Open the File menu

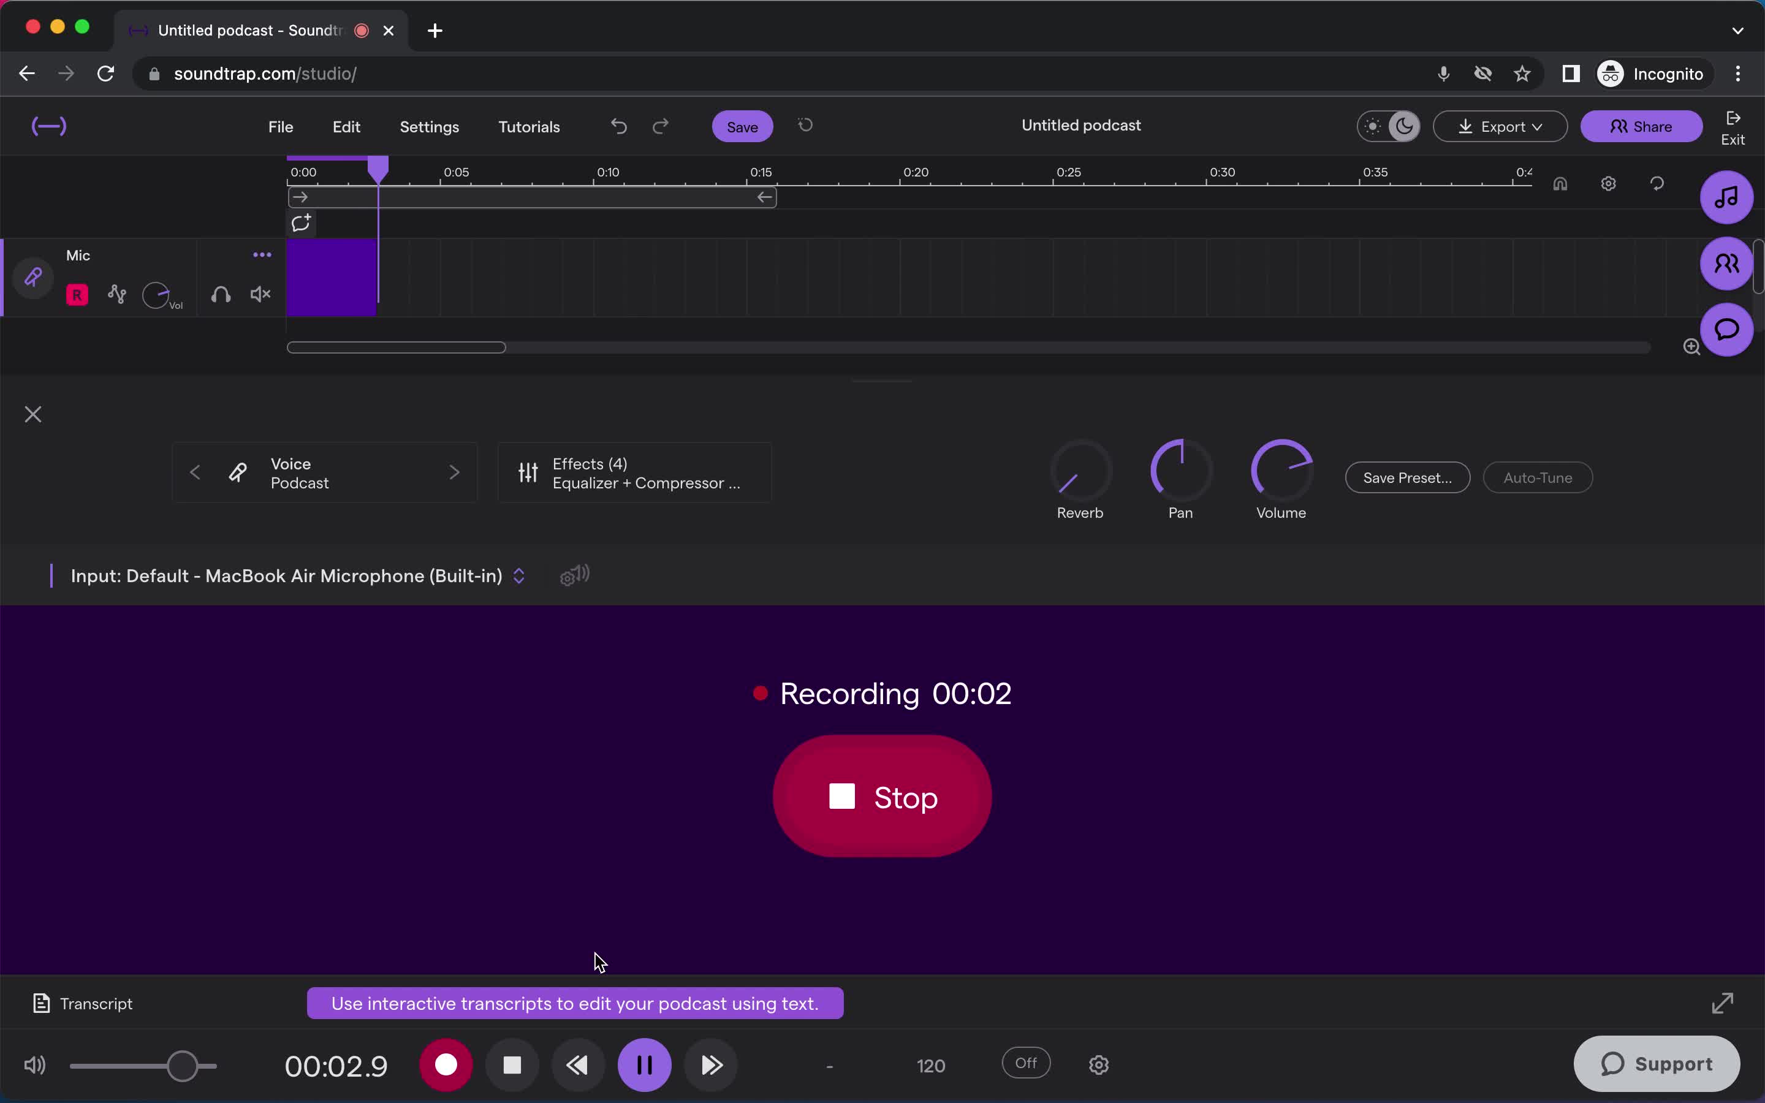(x=281, y=127)
